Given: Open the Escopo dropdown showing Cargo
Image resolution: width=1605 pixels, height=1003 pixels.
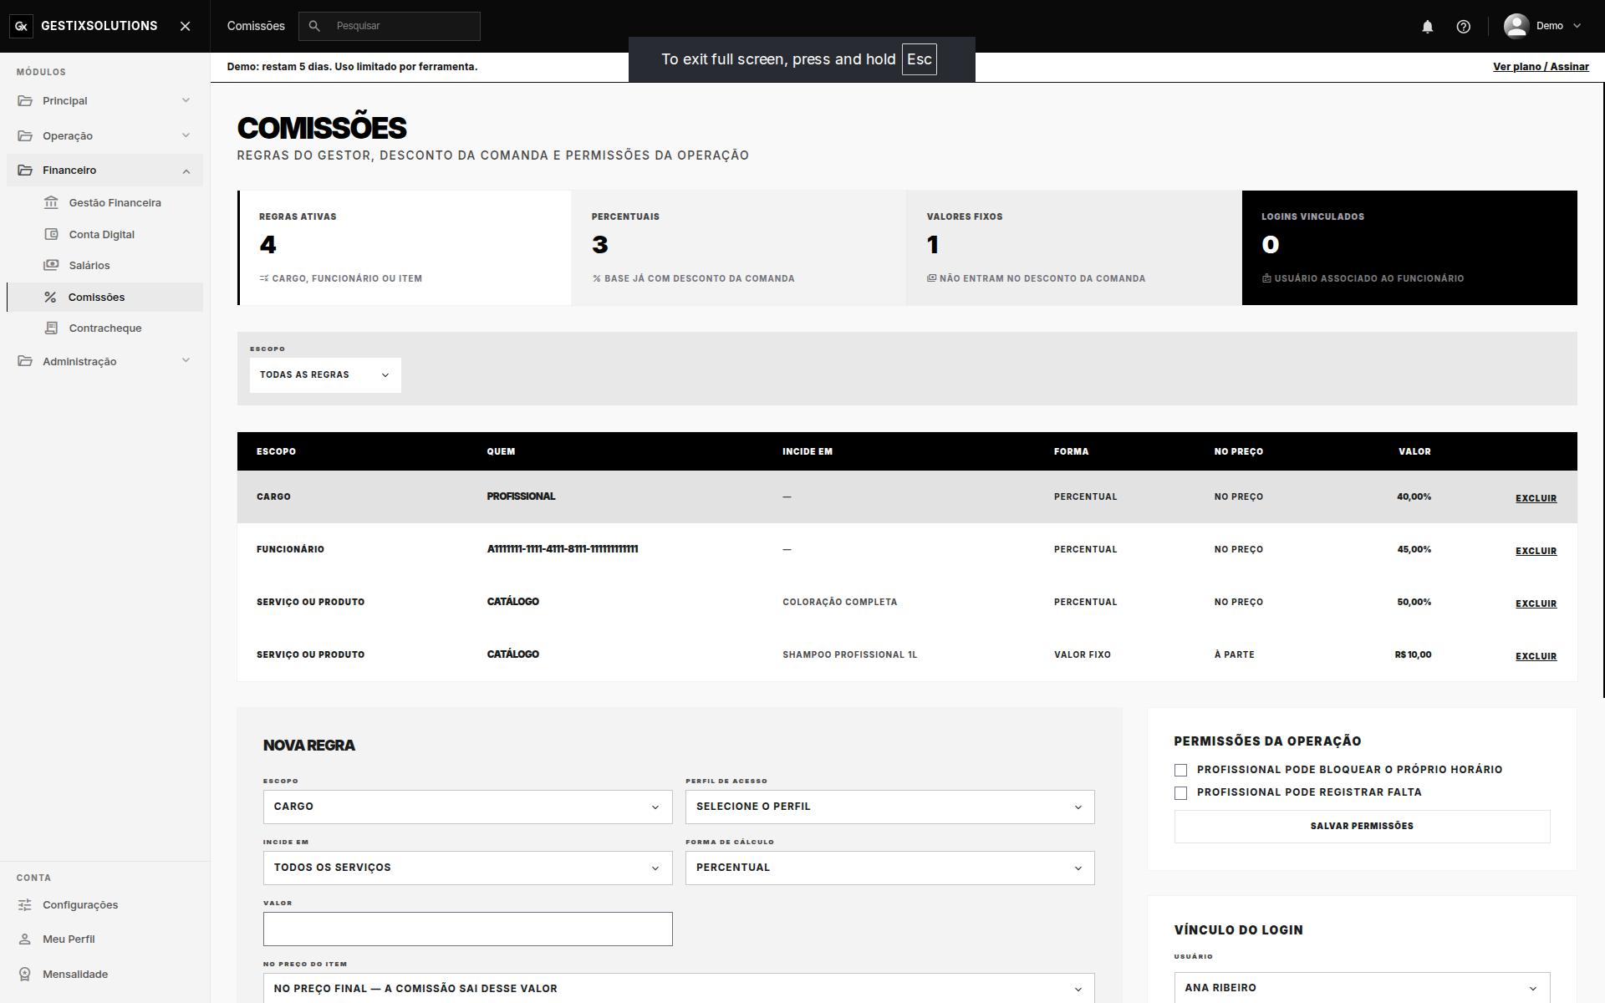Looking at the screenshot, I should 467,807.
